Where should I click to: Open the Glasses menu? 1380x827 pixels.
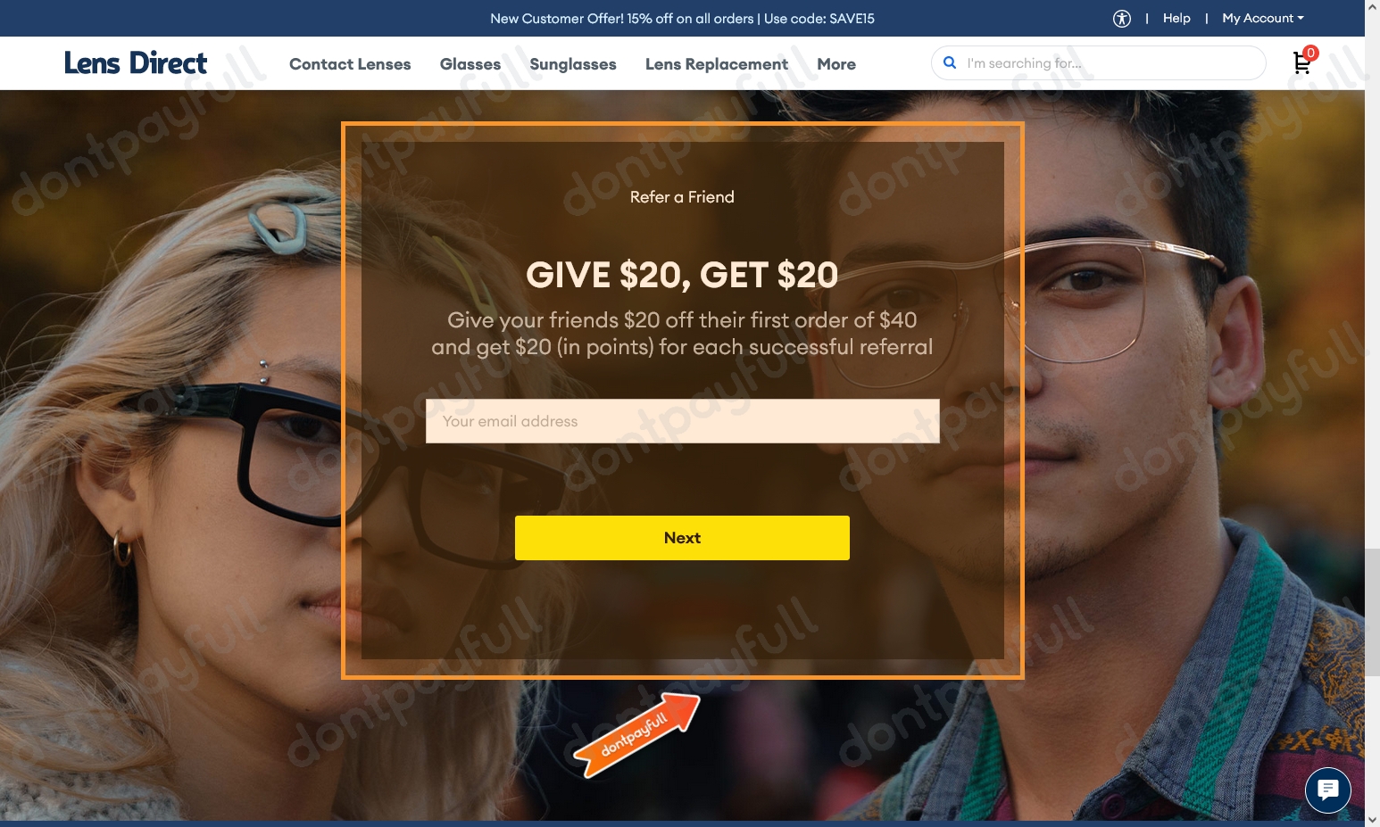[x=470, y=64]
